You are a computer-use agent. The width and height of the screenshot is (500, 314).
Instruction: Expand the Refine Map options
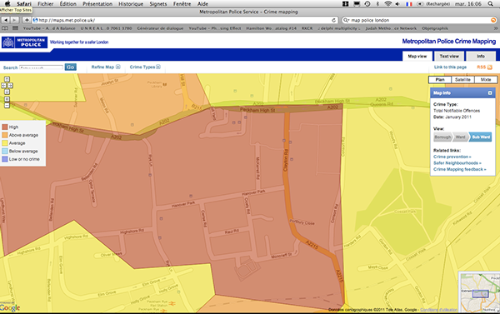tap(106, 67)
